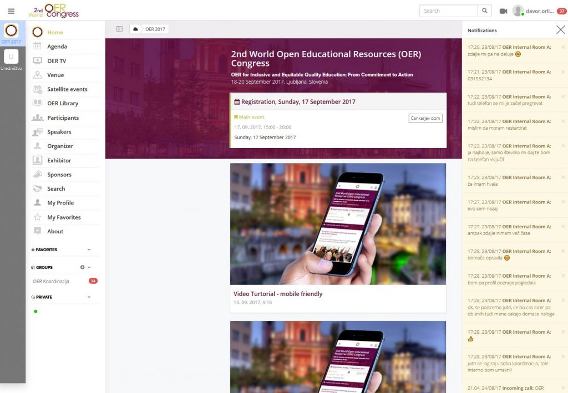
Task: Click the Participants group icon
Action: pyautogui.click(x=37, y=118)
